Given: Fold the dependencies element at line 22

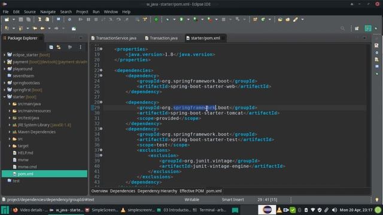Looking at the screenshot, I should (101, 70).
